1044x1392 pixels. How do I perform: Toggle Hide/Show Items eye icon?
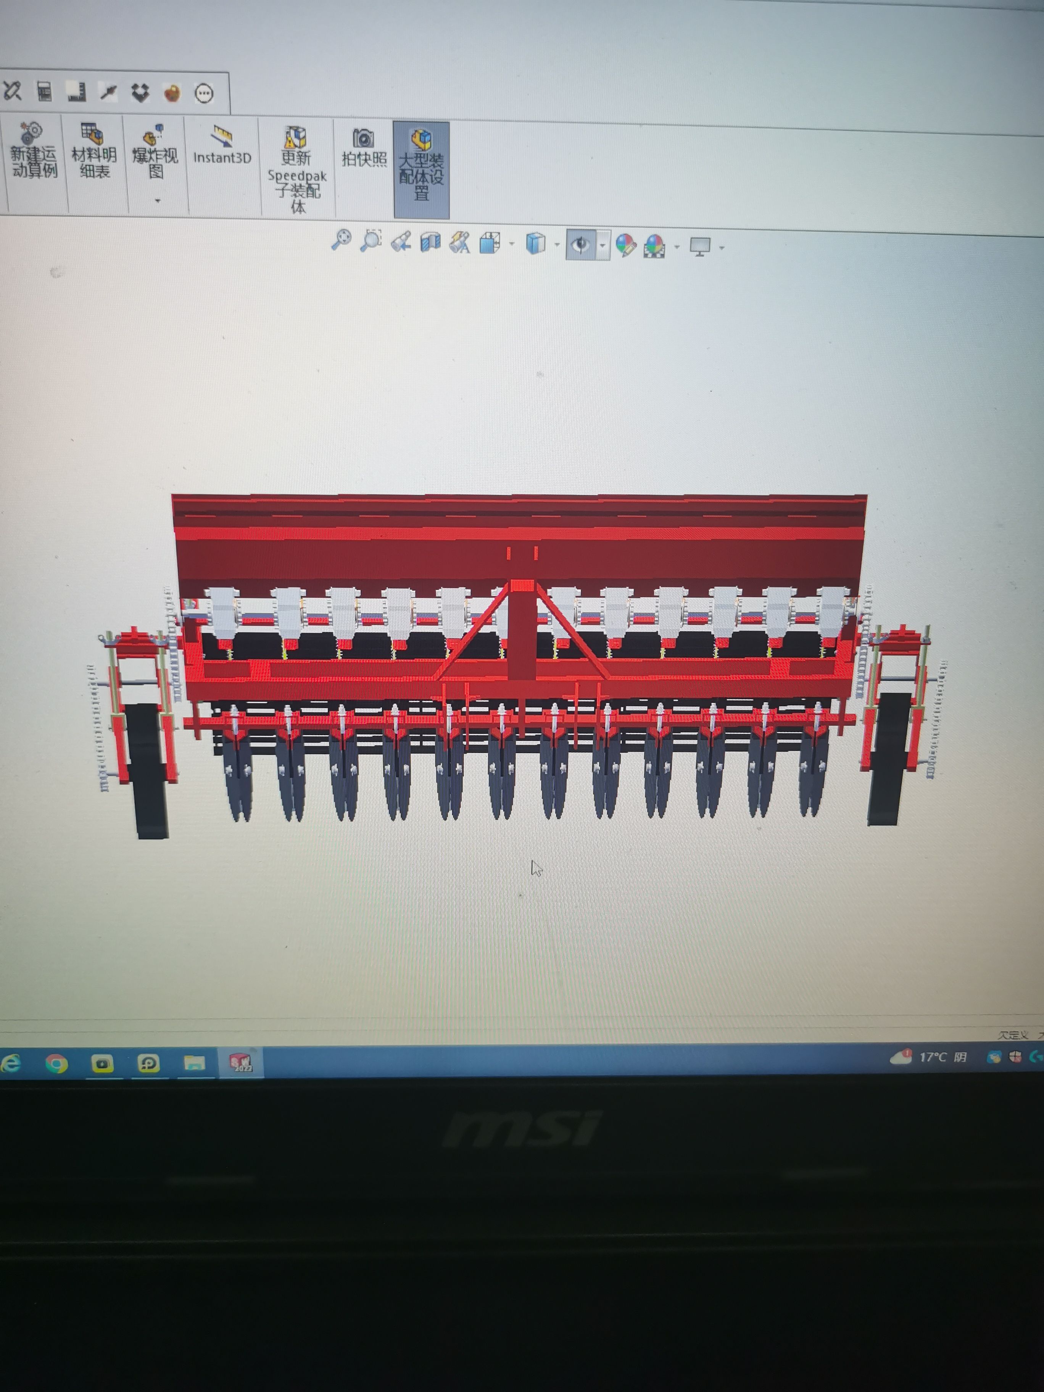[x=581, y=244]
